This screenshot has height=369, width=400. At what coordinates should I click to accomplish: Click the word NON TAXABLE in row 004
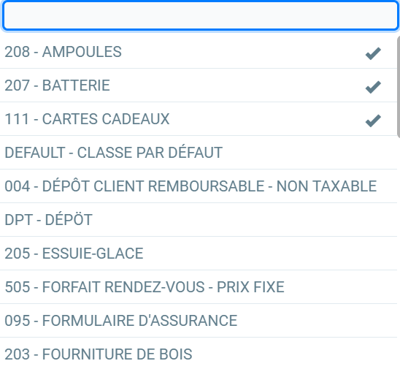tap(326, 186)
